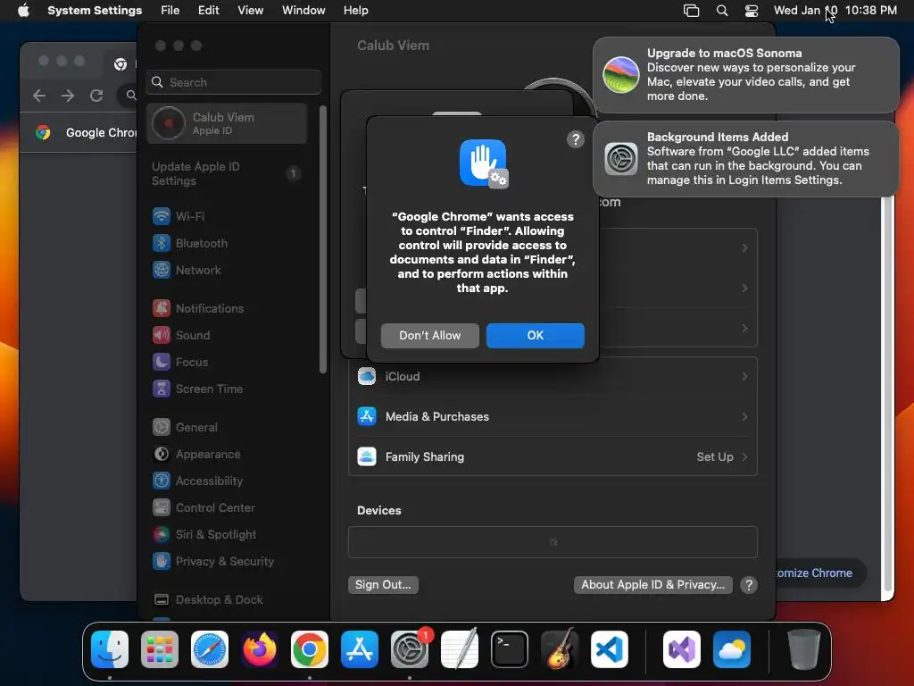Click the Apple menu logo
Screen dimensions: 914x686
pyautogui.click(x=23, y=10)
